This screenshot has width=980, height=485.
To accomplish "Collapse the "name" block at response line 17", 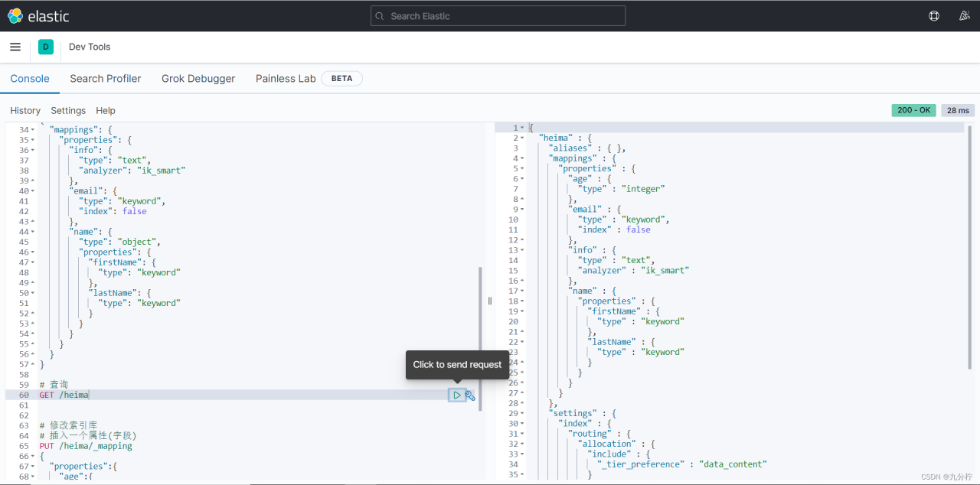I will [522, 291].
